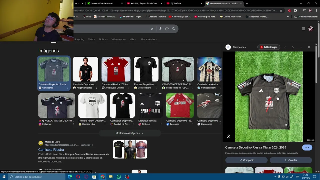Open WhatsApp from the taskbar
The height and width of the screenshot is (180, 320).
click(x=119, y=177)
